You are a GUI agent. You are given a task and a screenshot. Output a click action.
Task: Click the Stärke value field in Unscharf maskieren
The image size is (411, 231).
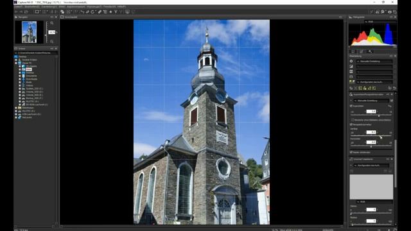click(371, 210)
